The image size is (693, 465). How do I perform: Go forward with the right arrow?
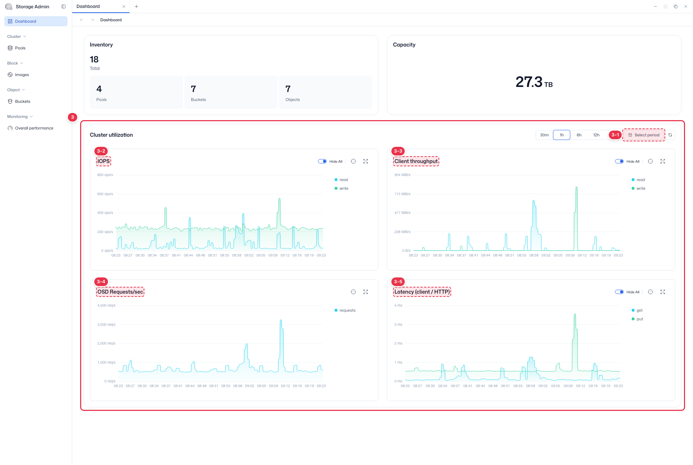92,20
